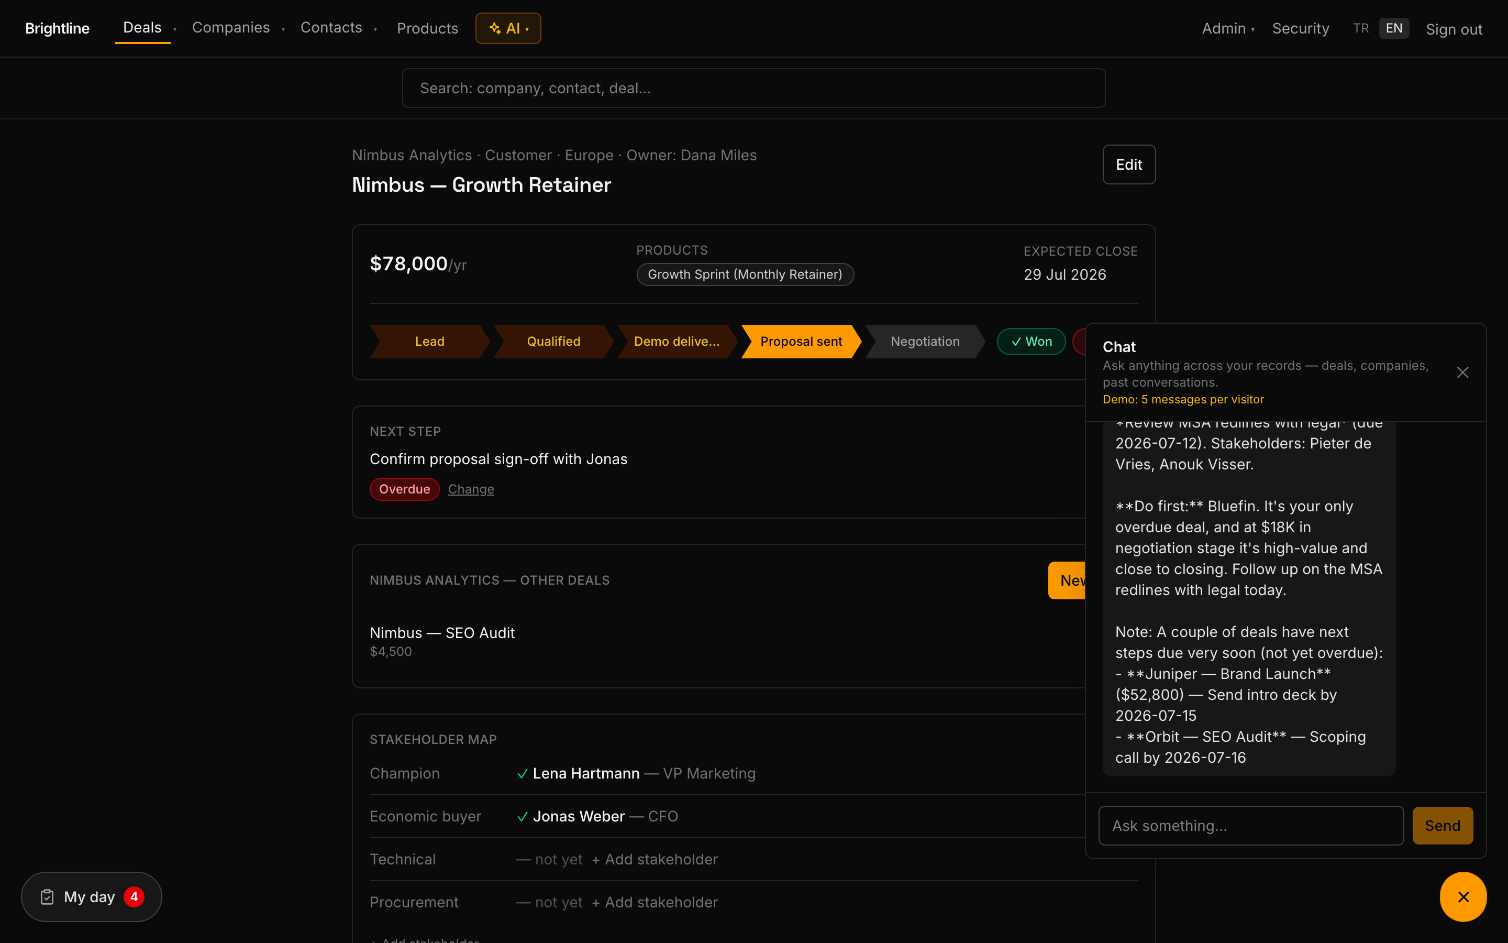The width and height of the screenshot is (1508, 943).
Task: Go to the Deals tab
Action: [142, 27]
